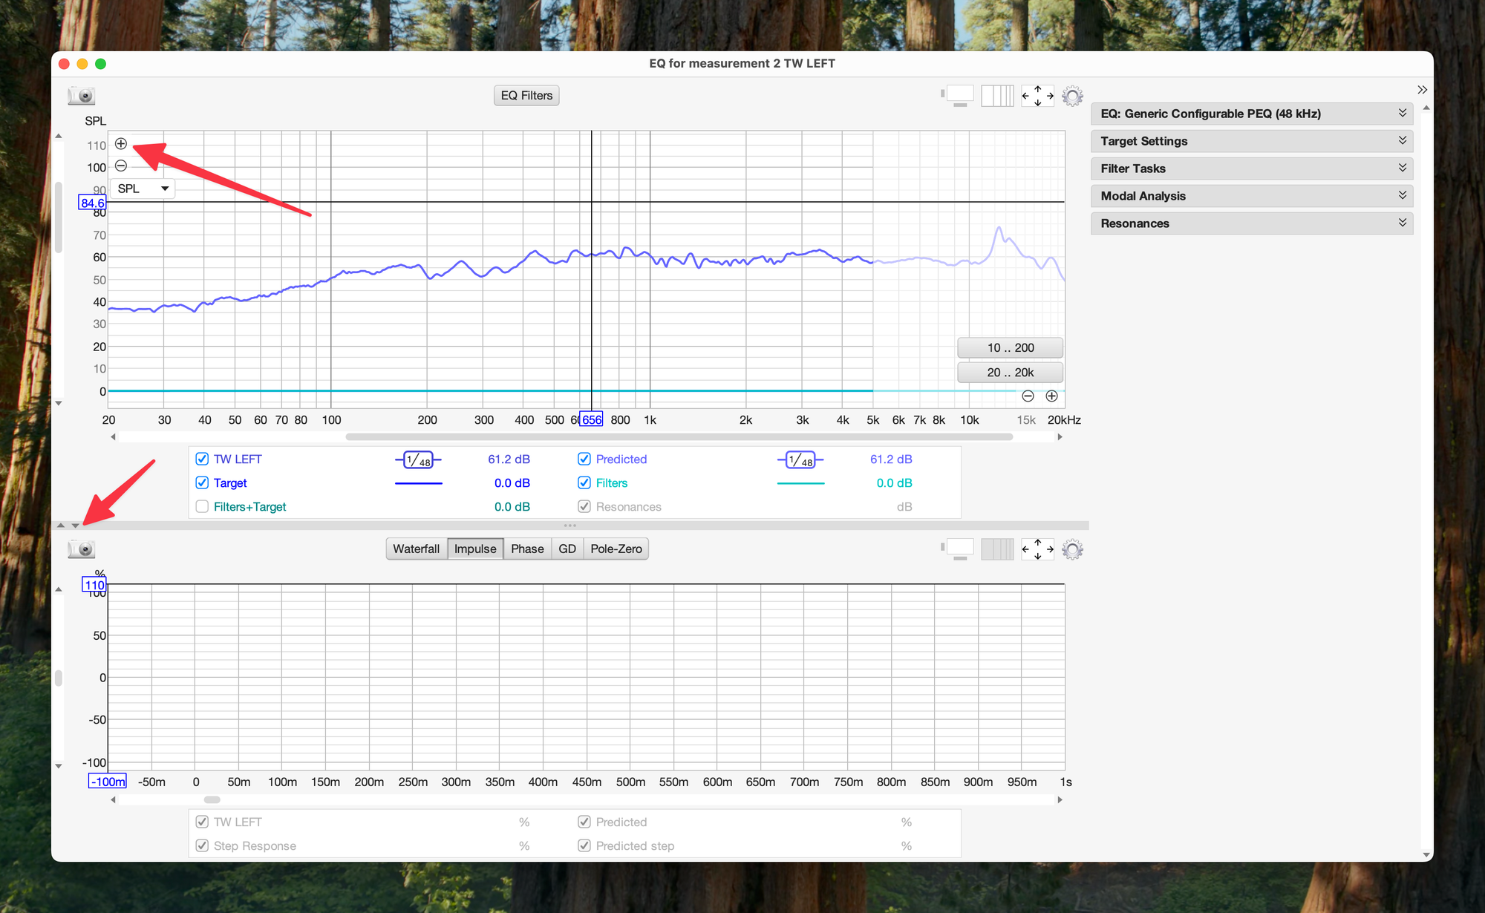Set range with 20 .. 20k button

(1010, 372)
